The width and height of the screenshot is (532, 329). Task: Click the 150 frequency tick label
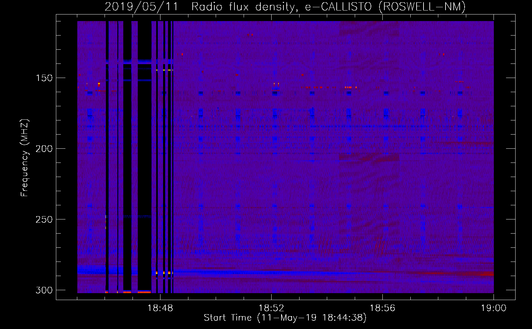(44, 78)
